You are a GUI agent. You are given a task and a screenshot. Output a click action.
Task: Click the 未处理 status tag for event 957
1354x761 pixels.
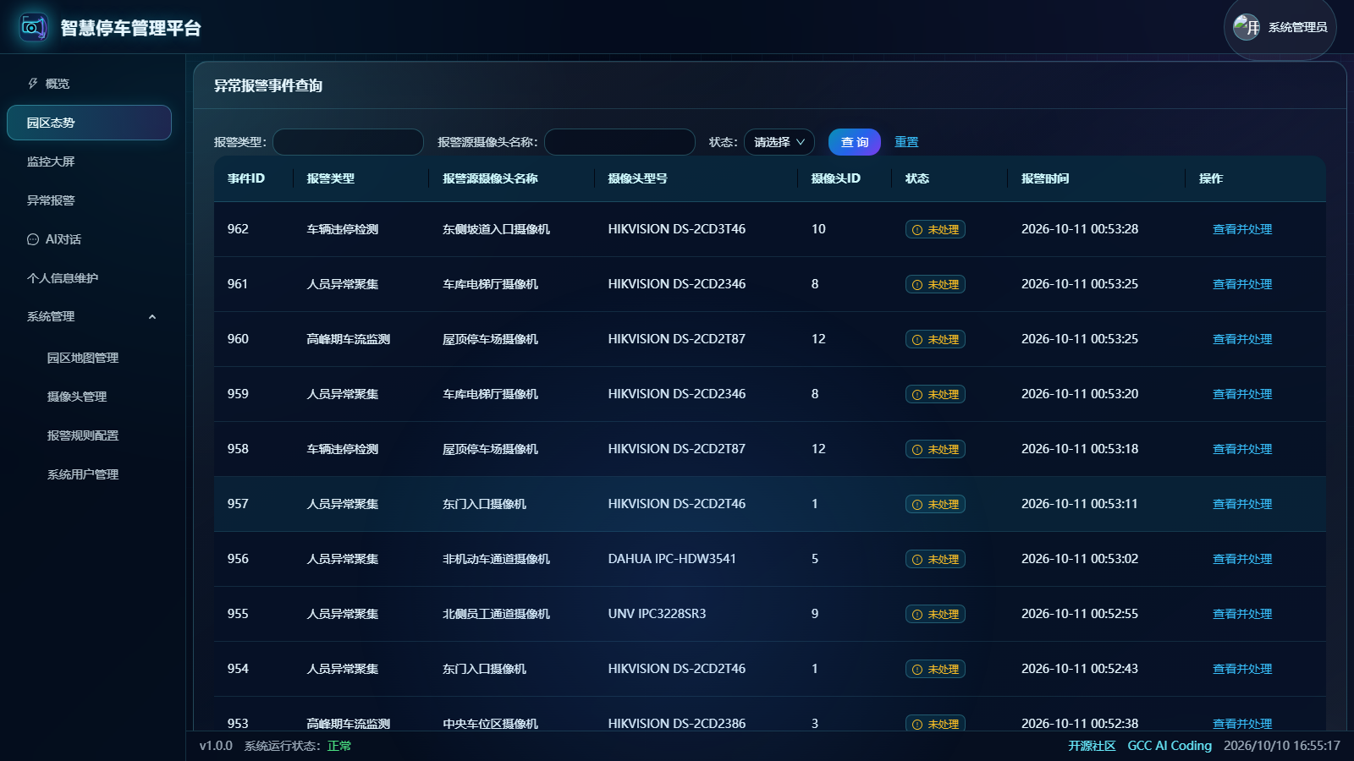[x=935, y=504]
